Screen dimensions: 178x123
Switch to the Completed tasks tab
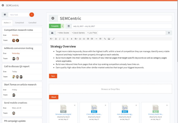(x=19, y=23)
